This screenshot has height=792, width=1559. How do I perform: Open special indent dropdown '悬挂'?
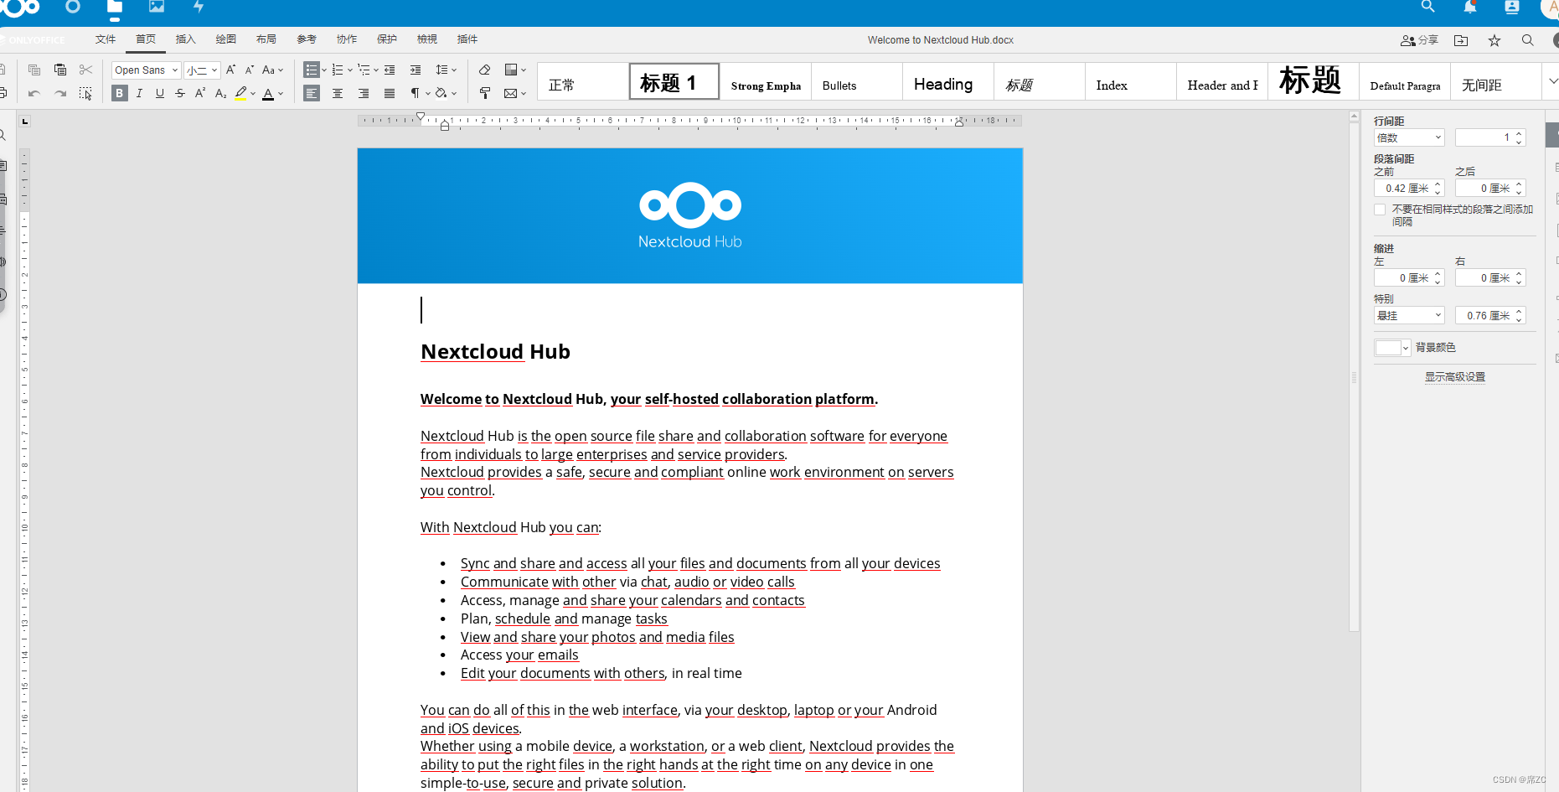1409,316
